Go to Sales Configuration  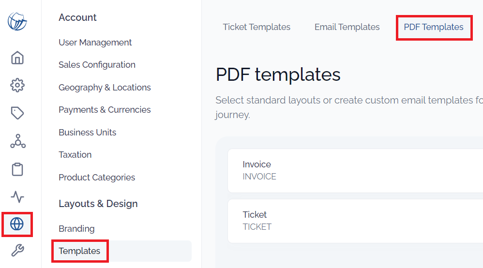(x=97, y=65)
